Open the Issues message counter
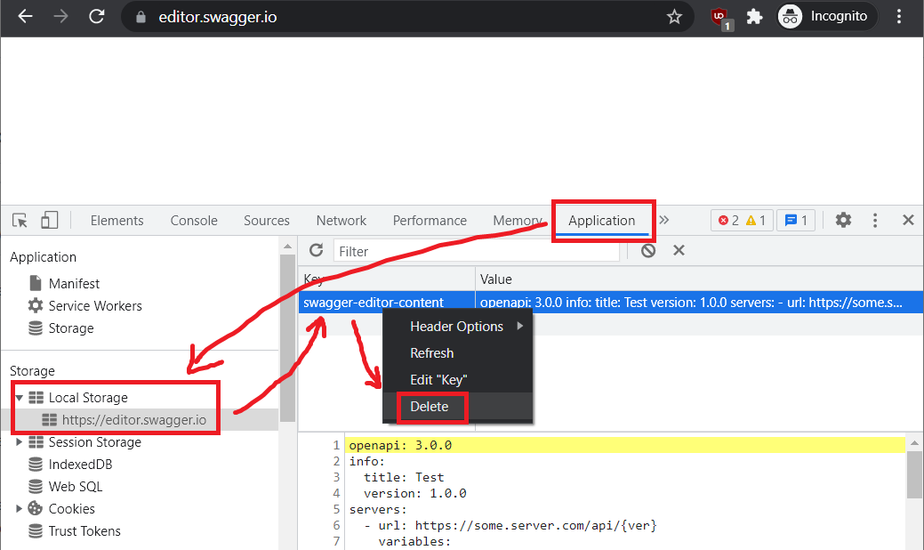Screen dimensions: 924x550 pos(795,220)
